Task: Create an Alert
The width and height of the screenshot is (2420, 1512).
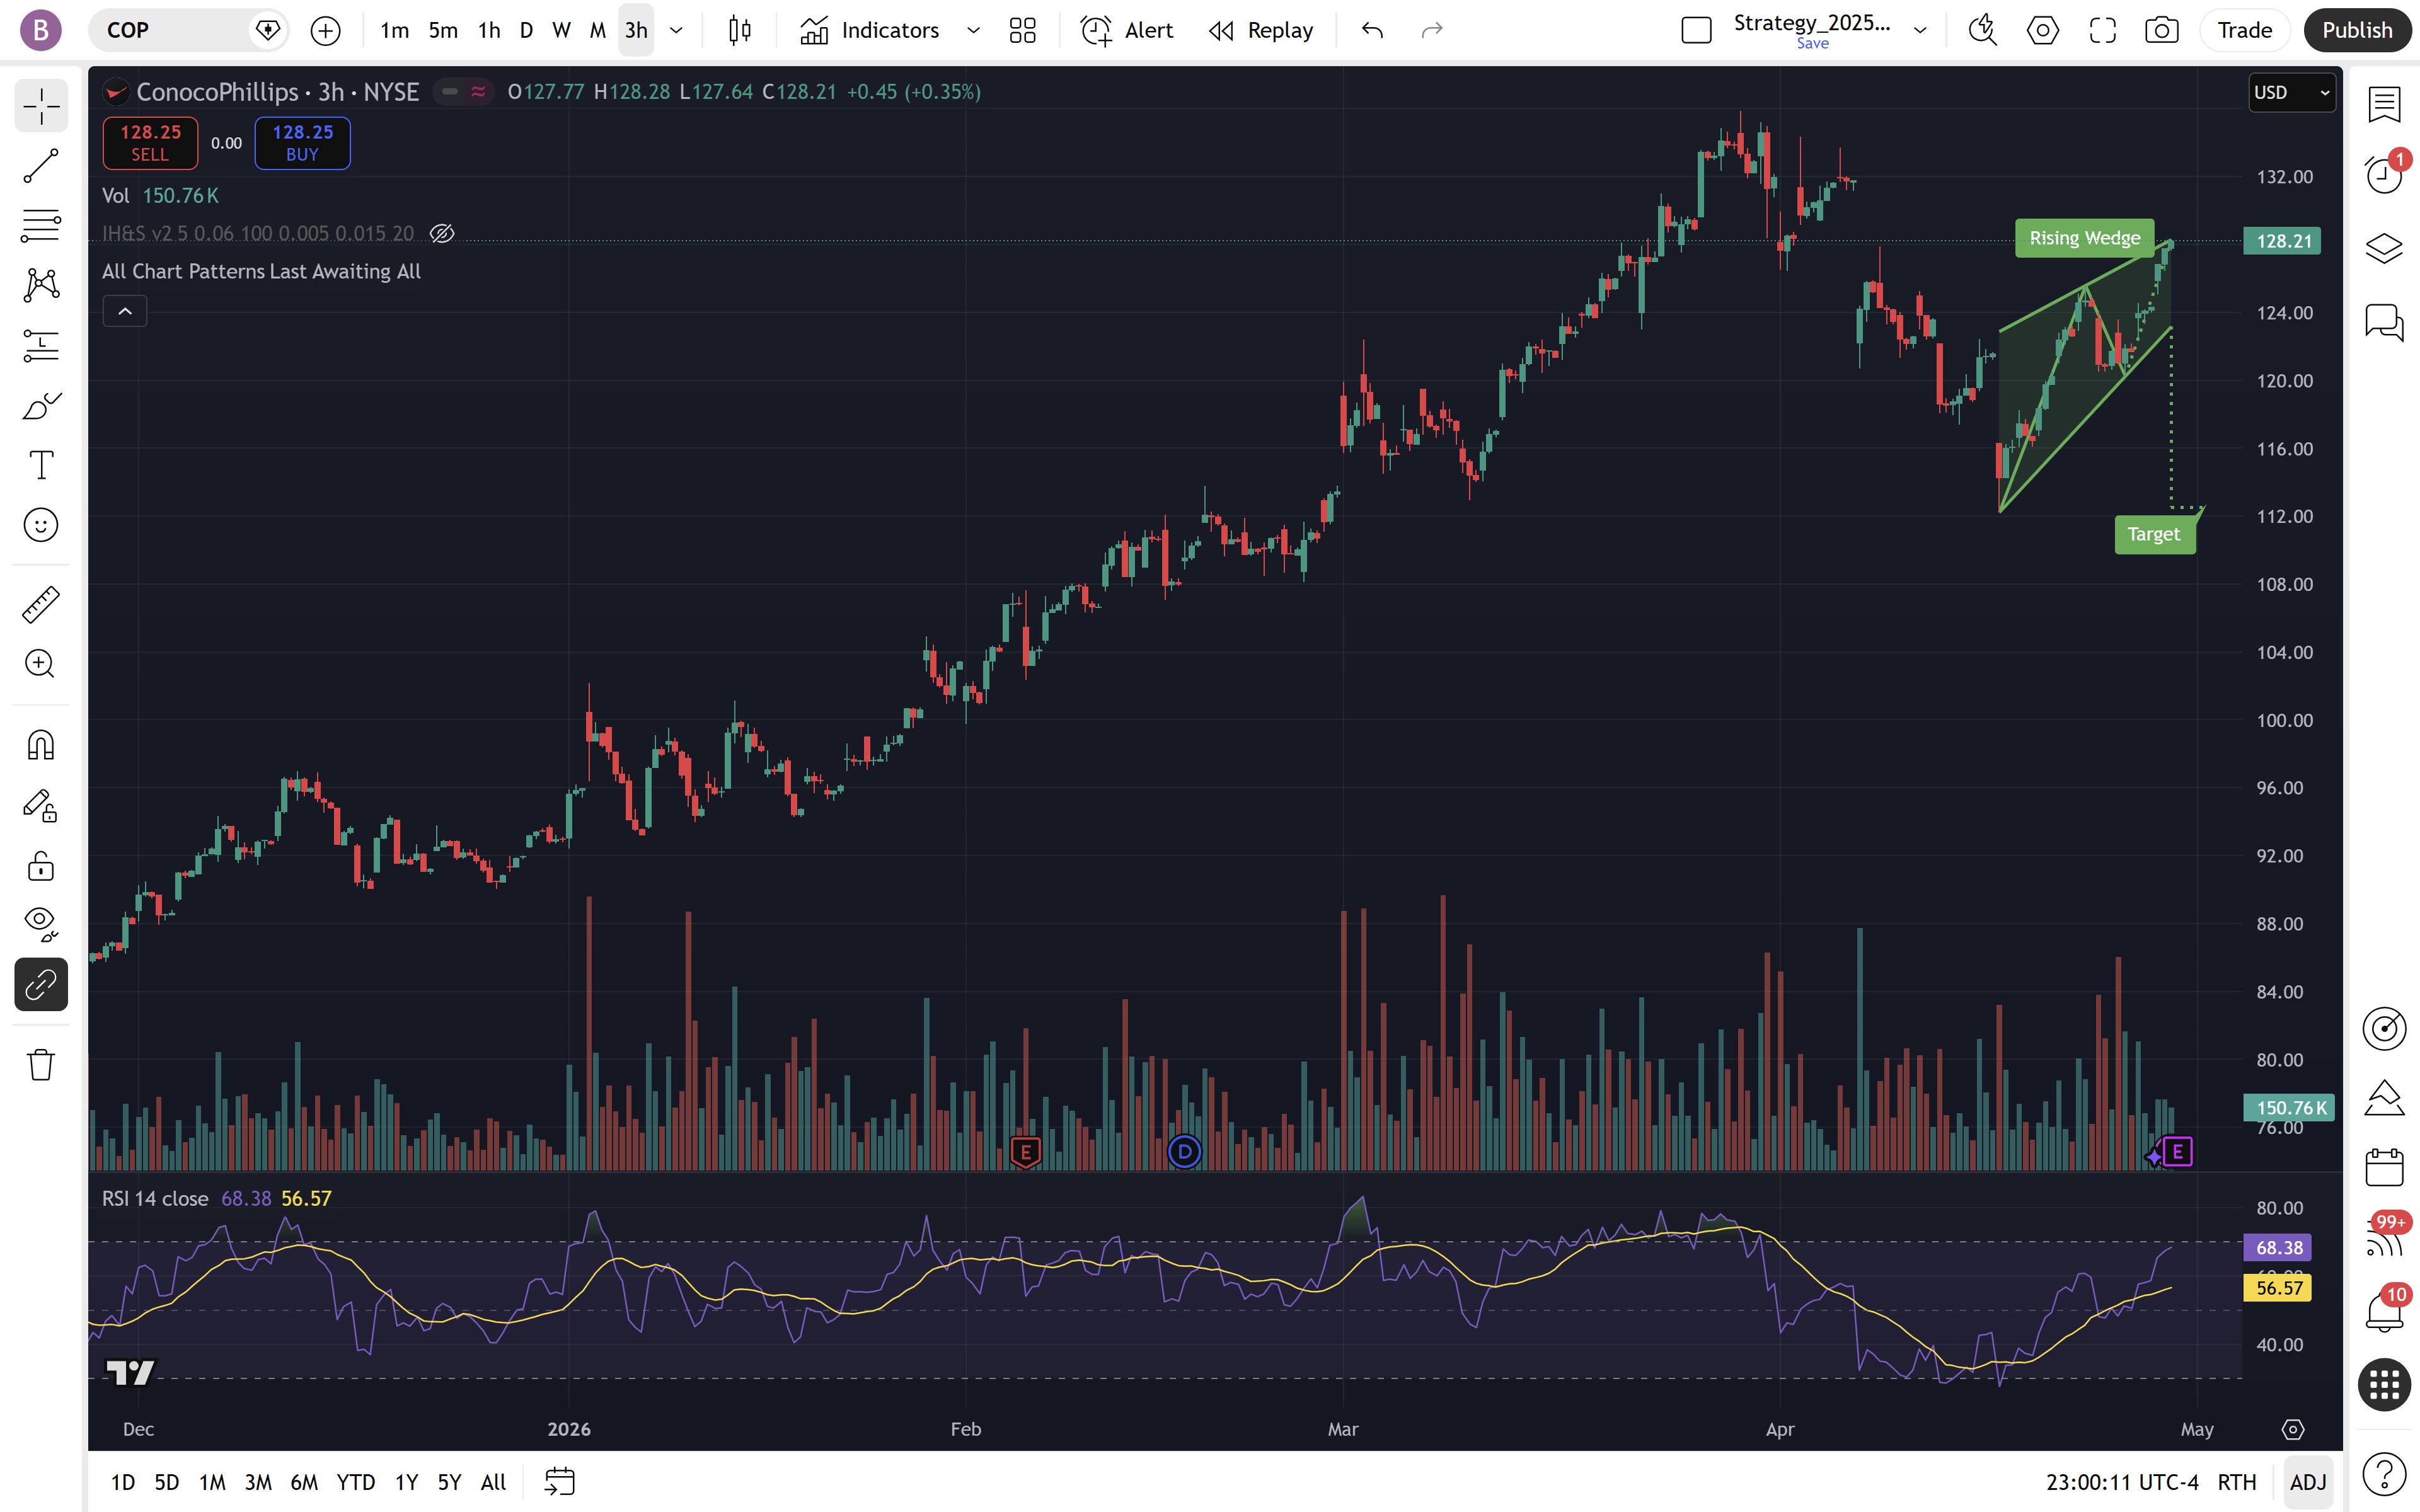Action: [x=1127, y=30]
